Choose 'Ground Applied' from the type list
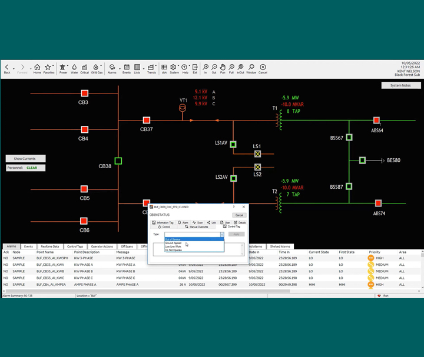The height and width of the screenshot is (357, 424). pyautogui.click(x=174, y=243)
